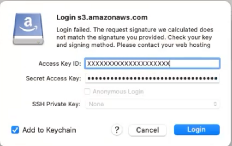Select the 'None' value in SSH Private Key
The width and height of the screenshot is (232, 146).
point(96,104)
